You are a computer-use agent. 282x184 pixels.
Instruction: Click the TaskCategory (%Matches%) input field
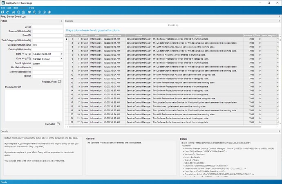click(x=48, y=40)
